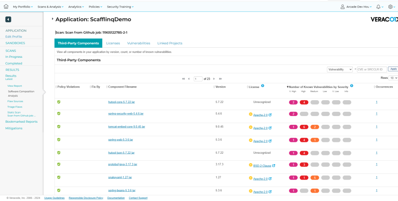Open the Contact Support footer link
Viewport: 398px width, 201px height.
click(138, 198)
